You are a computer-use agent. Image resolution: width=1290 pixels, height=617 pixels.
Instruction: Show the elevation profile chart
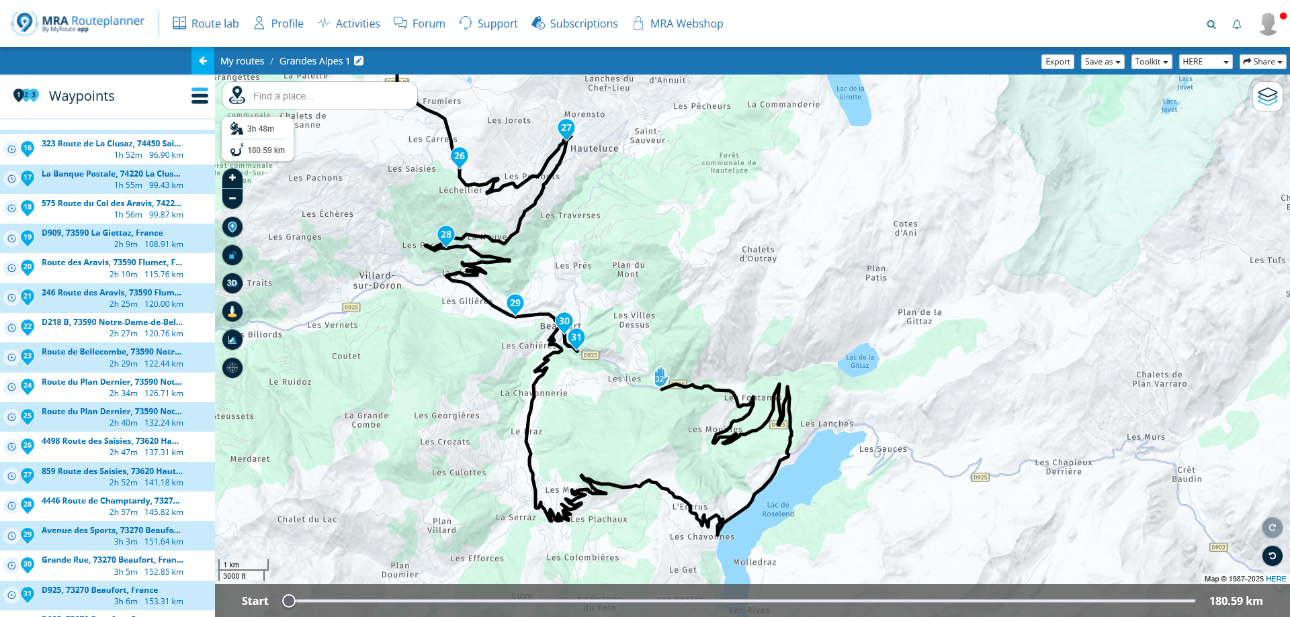pos(232,340)
